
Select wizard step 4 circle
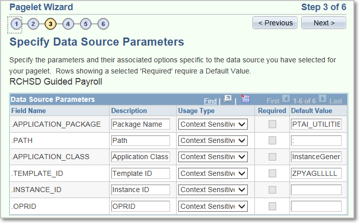coord(68,24)
